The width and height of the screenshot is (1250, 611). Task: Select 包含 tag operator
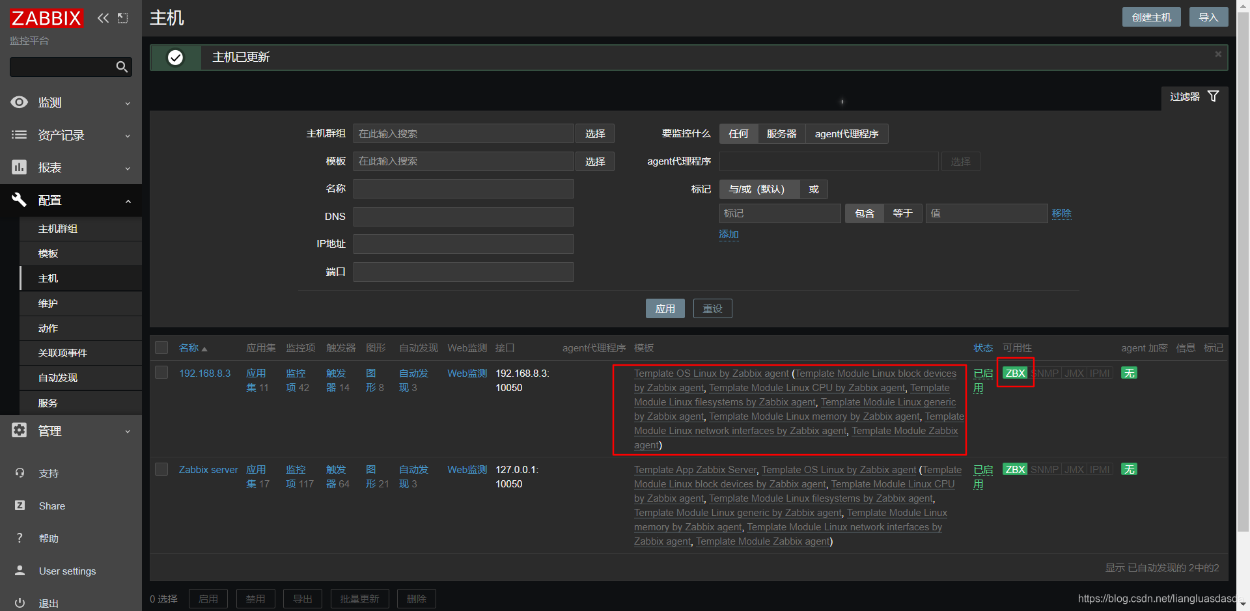865,213
